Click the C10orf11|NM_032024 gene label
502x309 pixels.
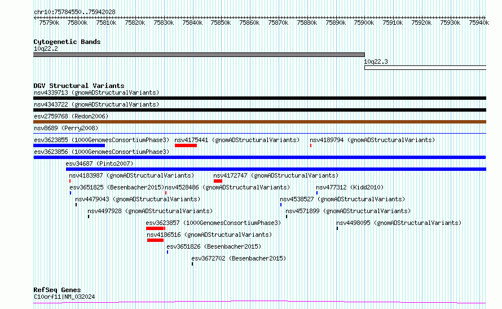[64, 297]
